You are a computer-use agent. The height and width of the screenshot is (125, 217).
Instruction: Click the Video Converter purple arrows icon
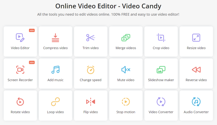pos(161,102)
